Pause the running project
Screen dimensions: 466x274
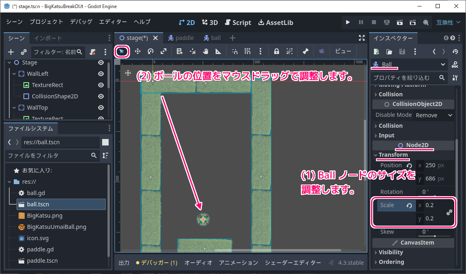coord(361,22)
